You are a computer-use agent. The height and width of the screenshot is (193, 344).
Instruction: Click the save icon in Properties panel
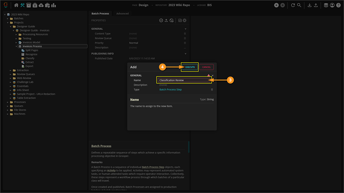pyautogui.click(x=180, y=21)
